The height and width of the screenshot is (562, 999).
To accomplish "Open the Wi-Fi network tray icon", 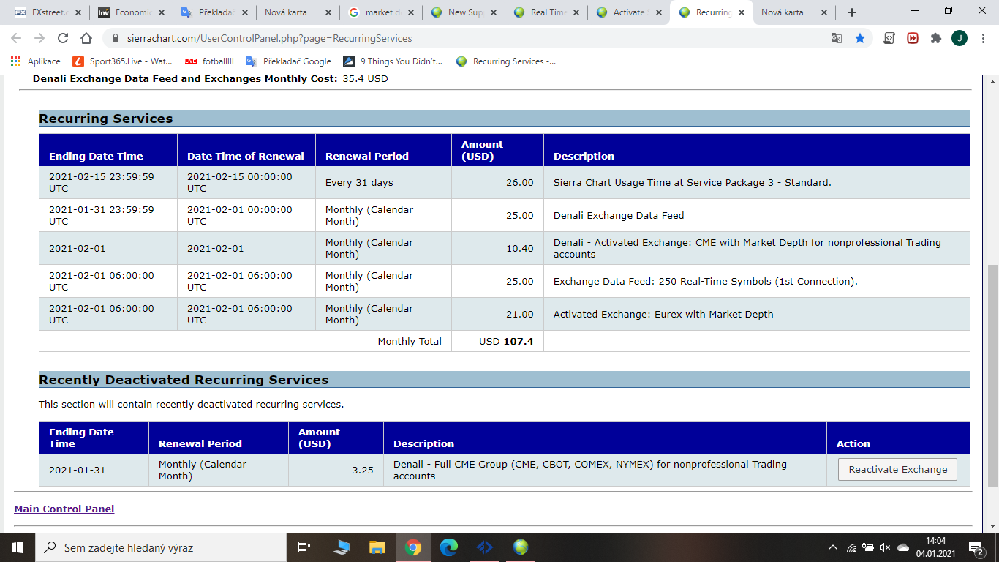I will coord(851,547).
